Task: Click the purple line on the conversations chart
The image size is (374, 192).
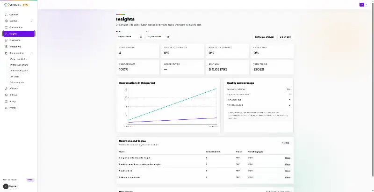Action: point(173,120)
